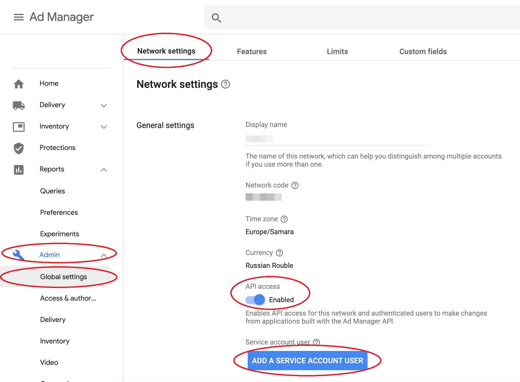Click the Protections shield icon

(x=19, y=148)
